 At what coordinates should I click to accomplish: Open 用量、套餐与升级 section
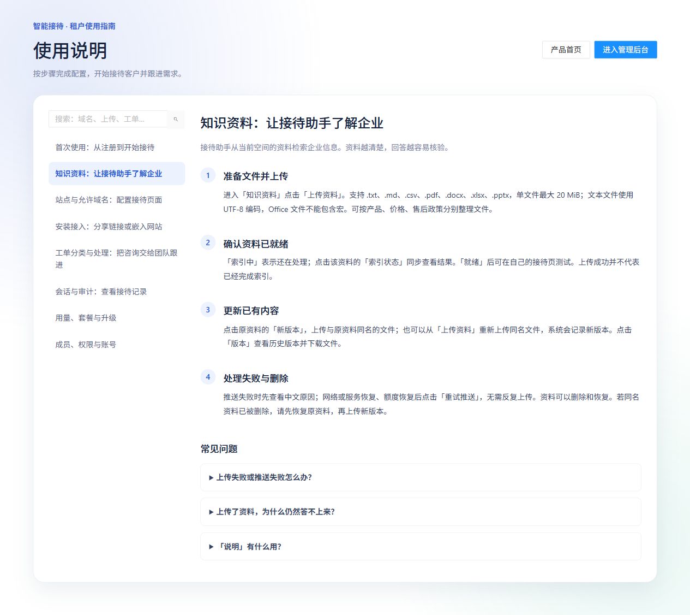pos(117,318)
